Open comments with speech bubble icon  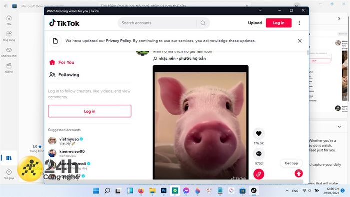click(259, 154)
